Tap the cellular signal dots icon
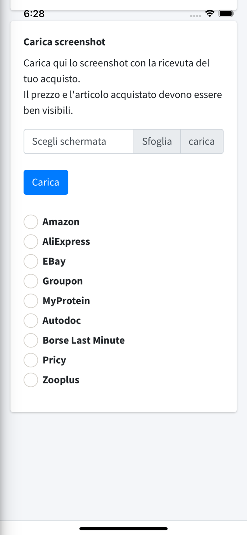Viewport: 247px width, 535px height. point(196,16)
